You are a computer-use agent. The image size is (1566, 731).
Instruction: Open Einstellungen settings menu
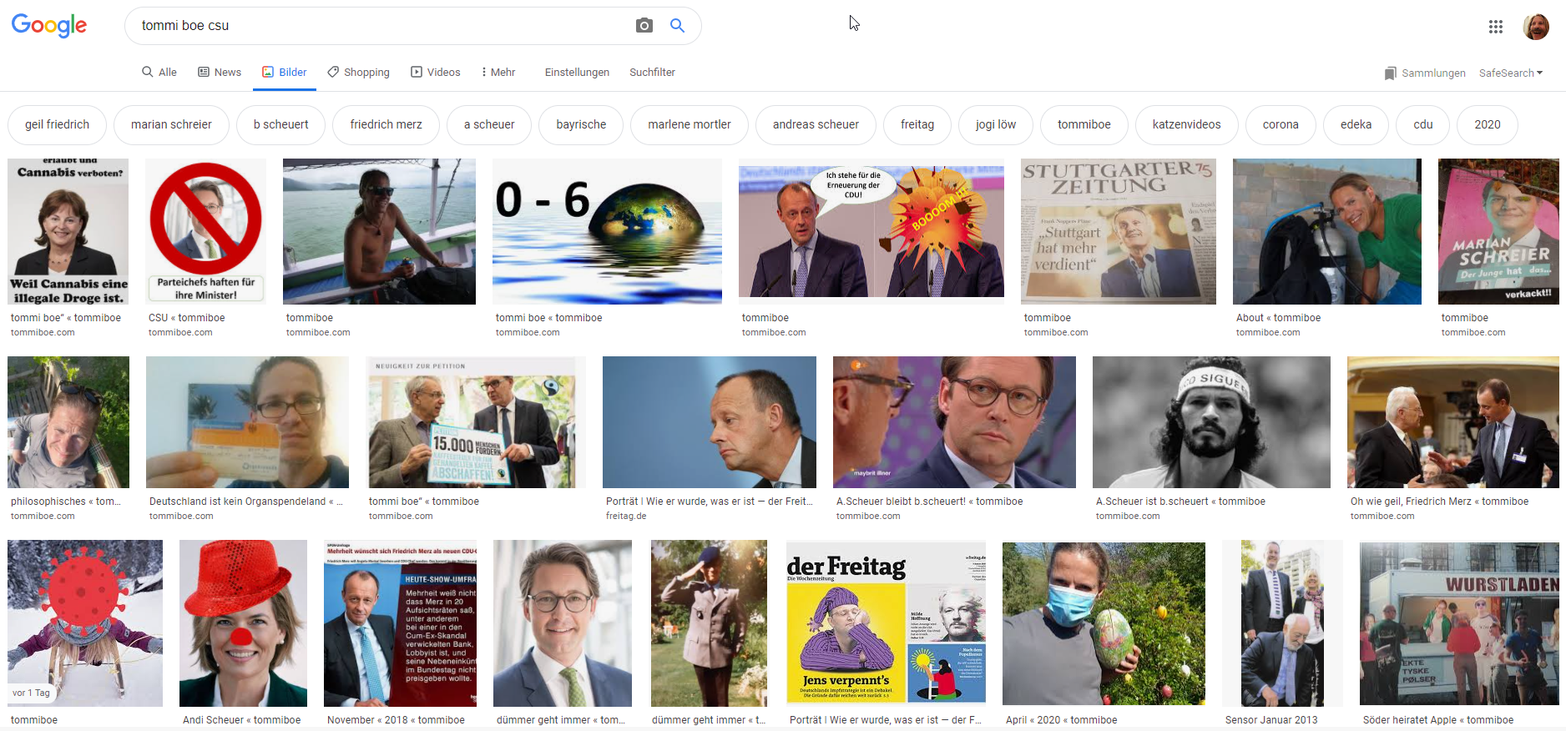[577, 73]
